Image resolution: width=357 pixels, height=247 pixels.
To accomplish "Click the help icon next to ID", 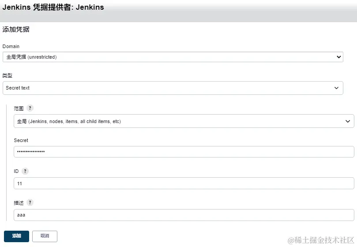I will (25, 171).
